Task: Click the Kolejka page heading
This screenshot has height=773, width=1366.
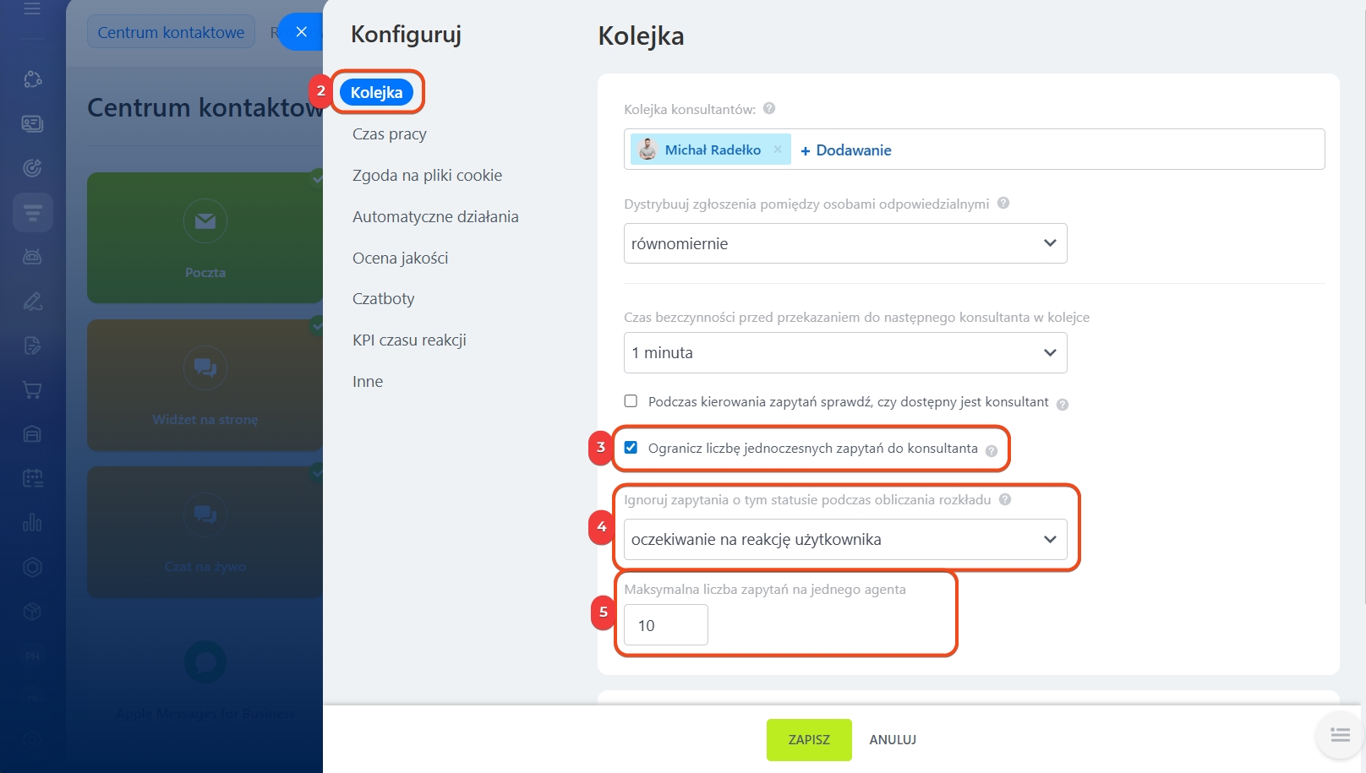Action: (641, 36)
